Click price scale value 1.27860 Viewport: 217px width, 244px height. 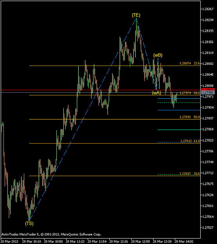(208, 129)
